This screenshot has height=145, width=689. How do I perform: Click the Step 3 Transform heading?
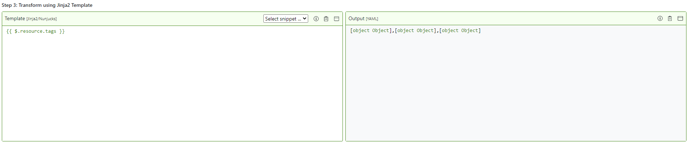pos(47,5)
